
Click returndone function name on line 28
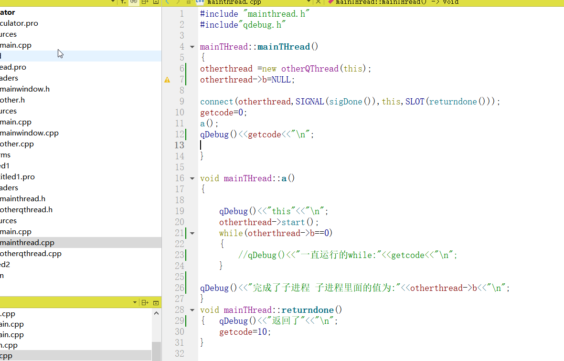[x=308, y=310]
